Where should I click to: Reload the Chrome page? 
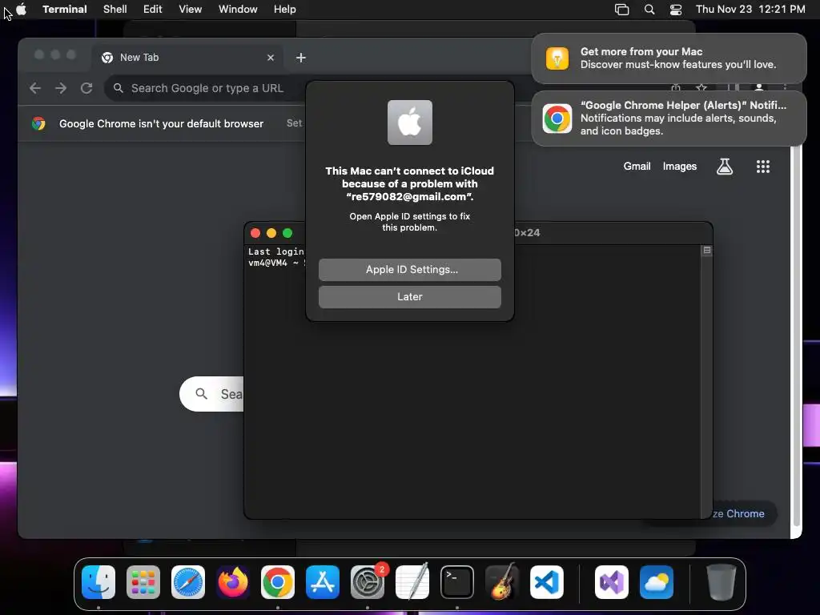point(86,88)
